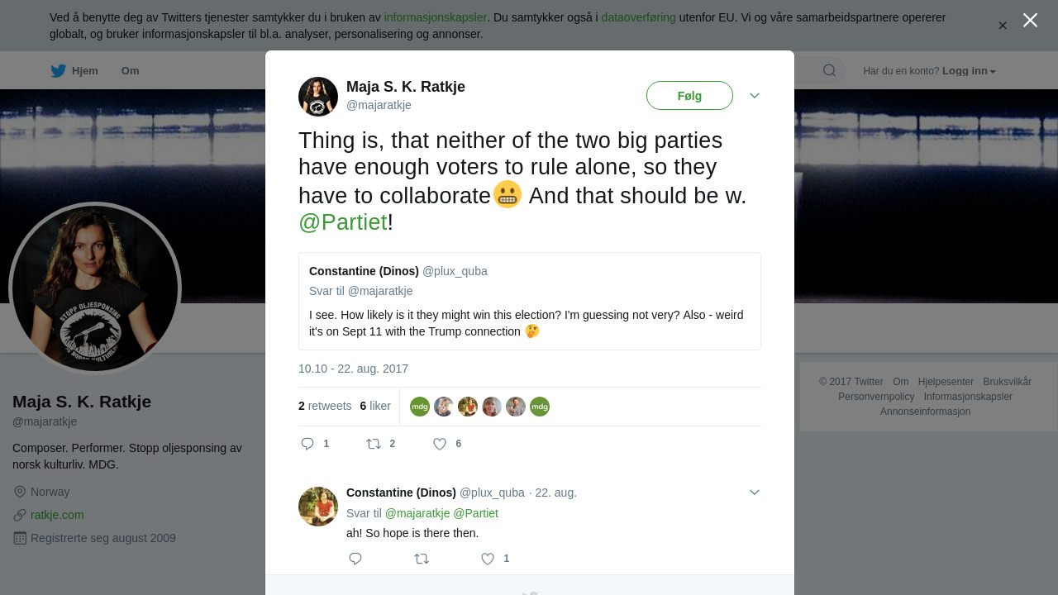Dismiss the cookie notice banner
The height and width of the screenshot is (595, 1058).
[x=1003, y=26]
